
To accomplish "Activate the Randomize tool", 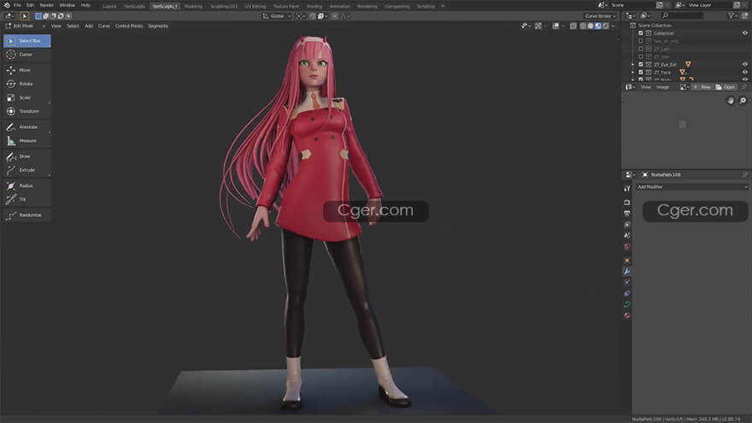I will click(x=26, y=215).
